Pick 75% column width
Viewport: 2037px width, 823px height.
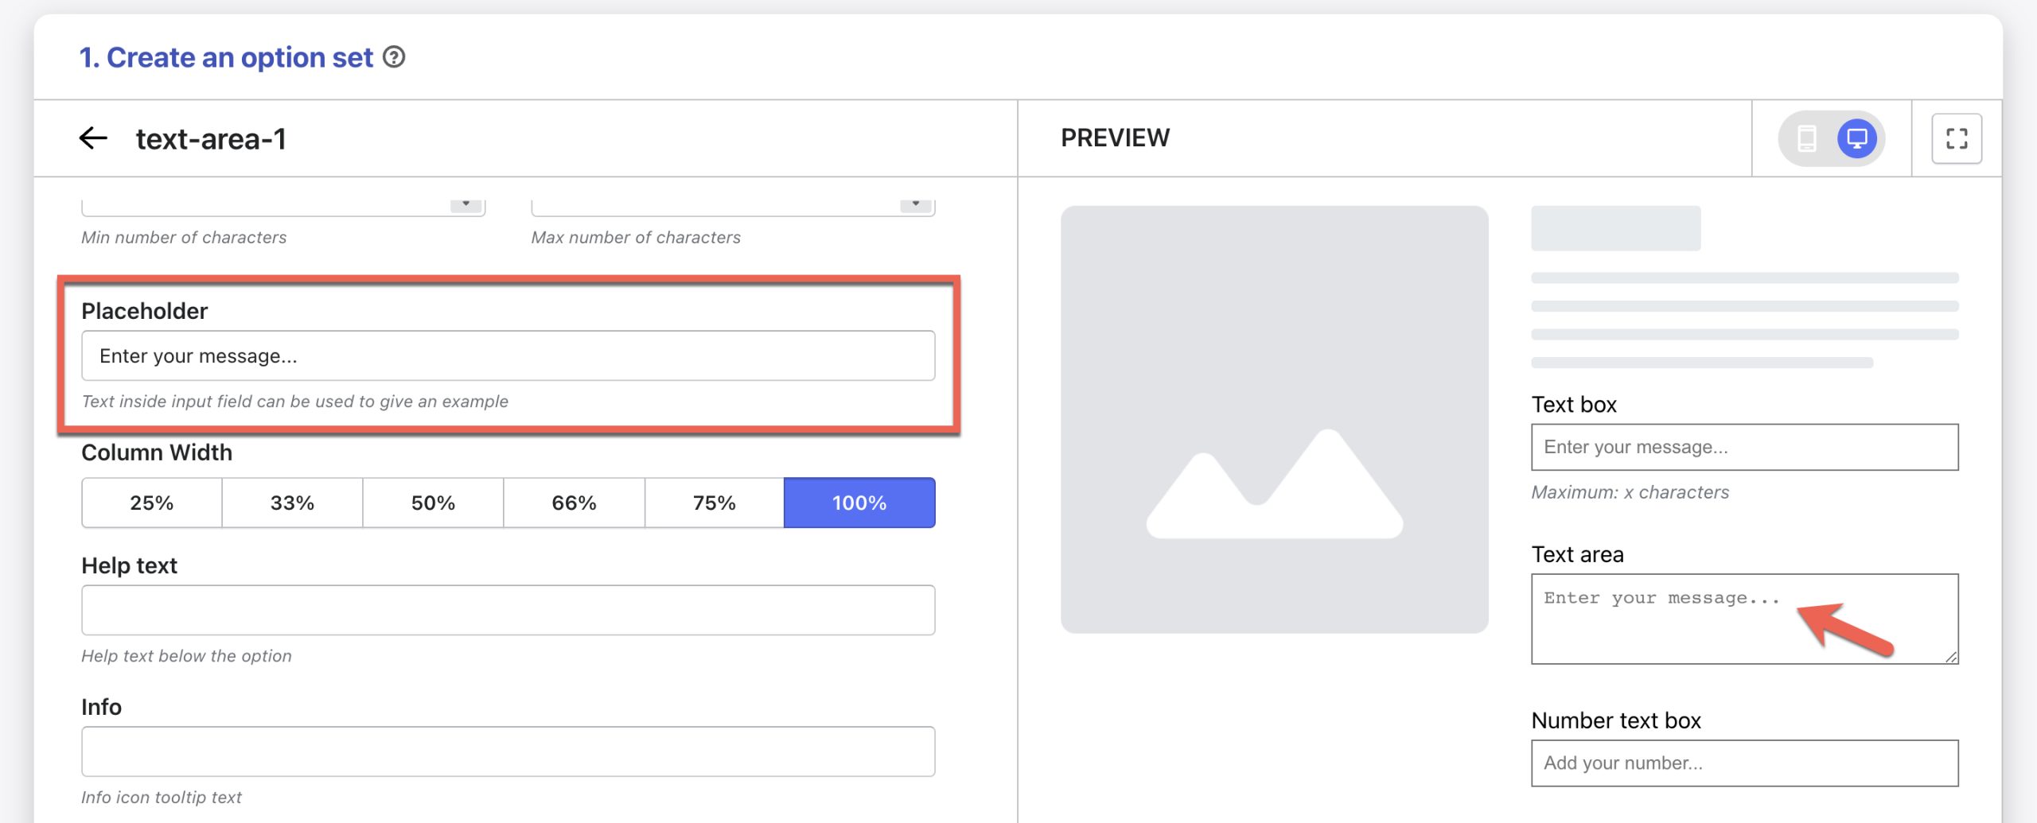(714, 503)
